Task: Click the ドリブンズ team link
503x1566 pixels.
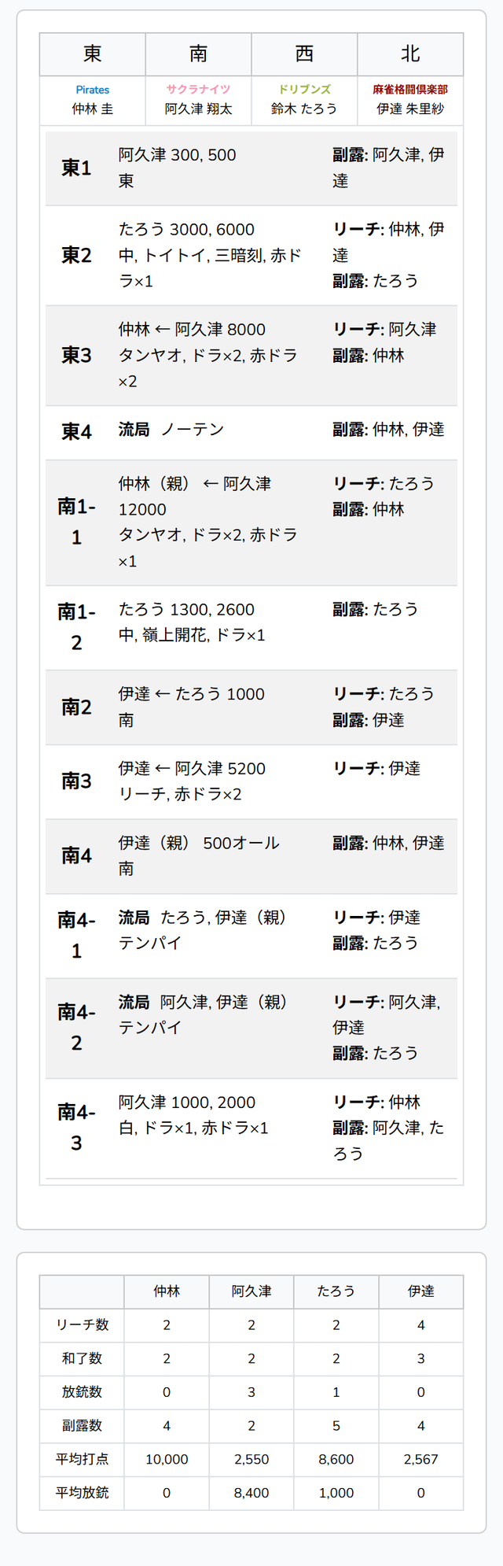Action: pos(304,90)
